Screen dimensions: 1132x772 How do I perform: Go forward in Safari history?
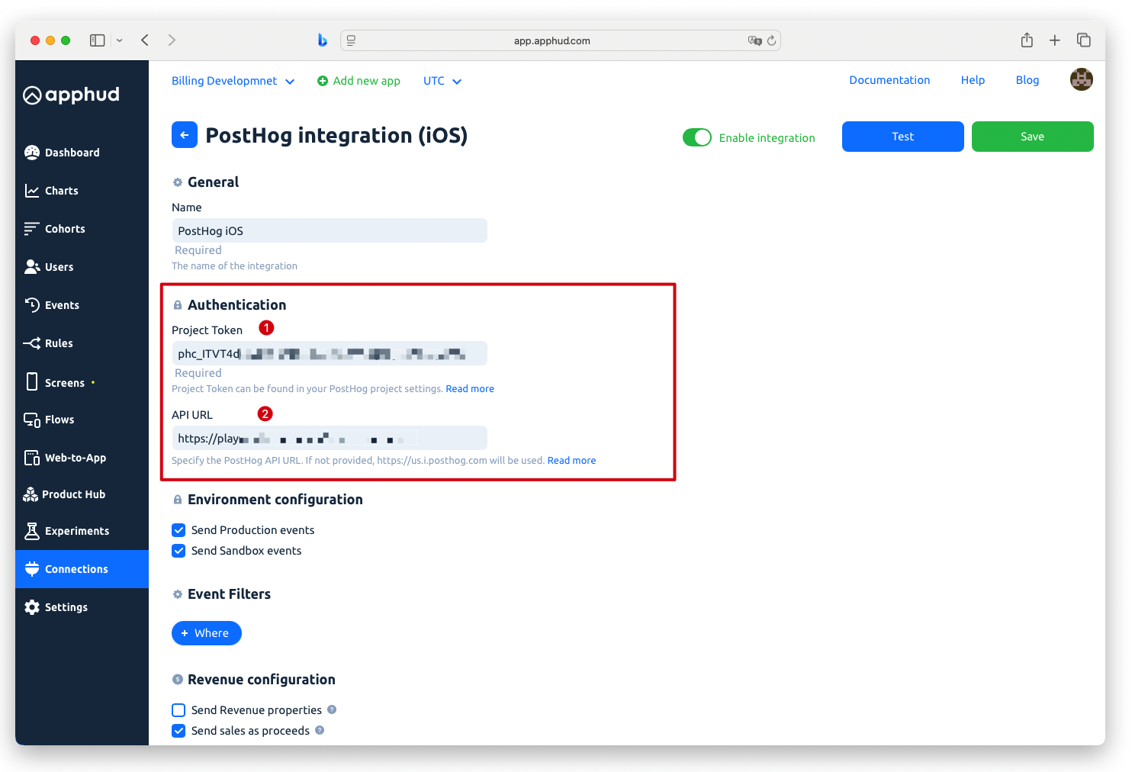coord(172,40)
